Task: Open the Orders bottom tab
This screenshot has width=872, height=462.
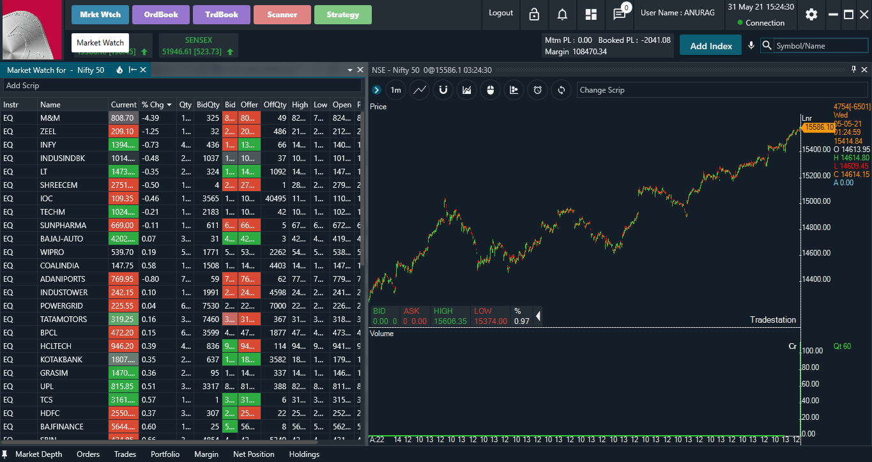Action: 88,454
